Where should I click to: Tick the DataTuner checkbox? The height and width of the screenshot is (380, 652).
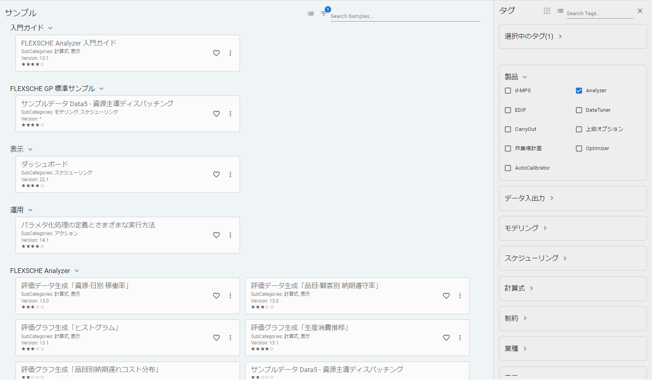coord(579,110)
